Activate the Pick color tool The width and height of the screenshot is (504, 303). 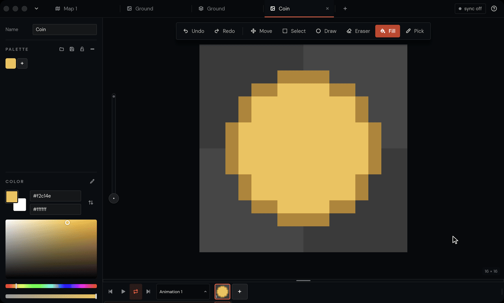(x=415, y=31)
